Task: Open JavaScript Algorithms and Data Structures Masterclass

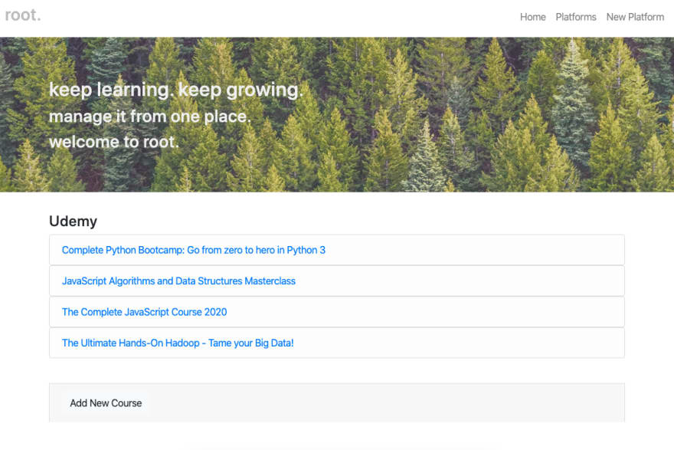Action: pyautogui.click(x=178, y=281)
